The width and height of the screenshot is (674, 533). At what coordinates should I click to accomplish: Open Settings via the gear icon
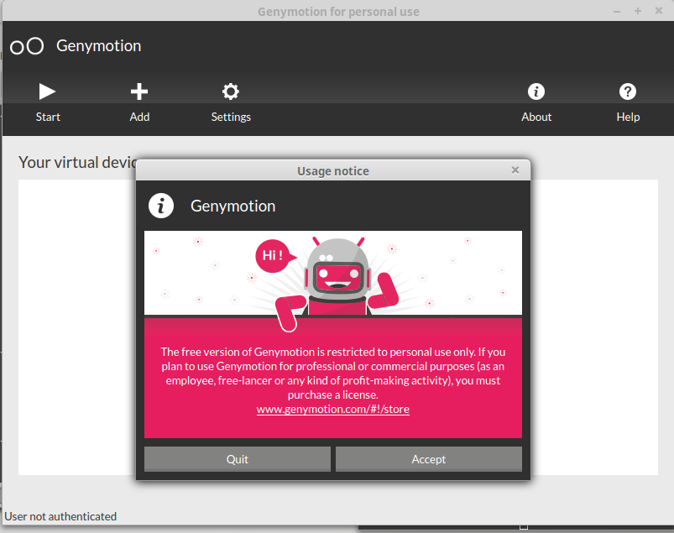pos(231,91)
